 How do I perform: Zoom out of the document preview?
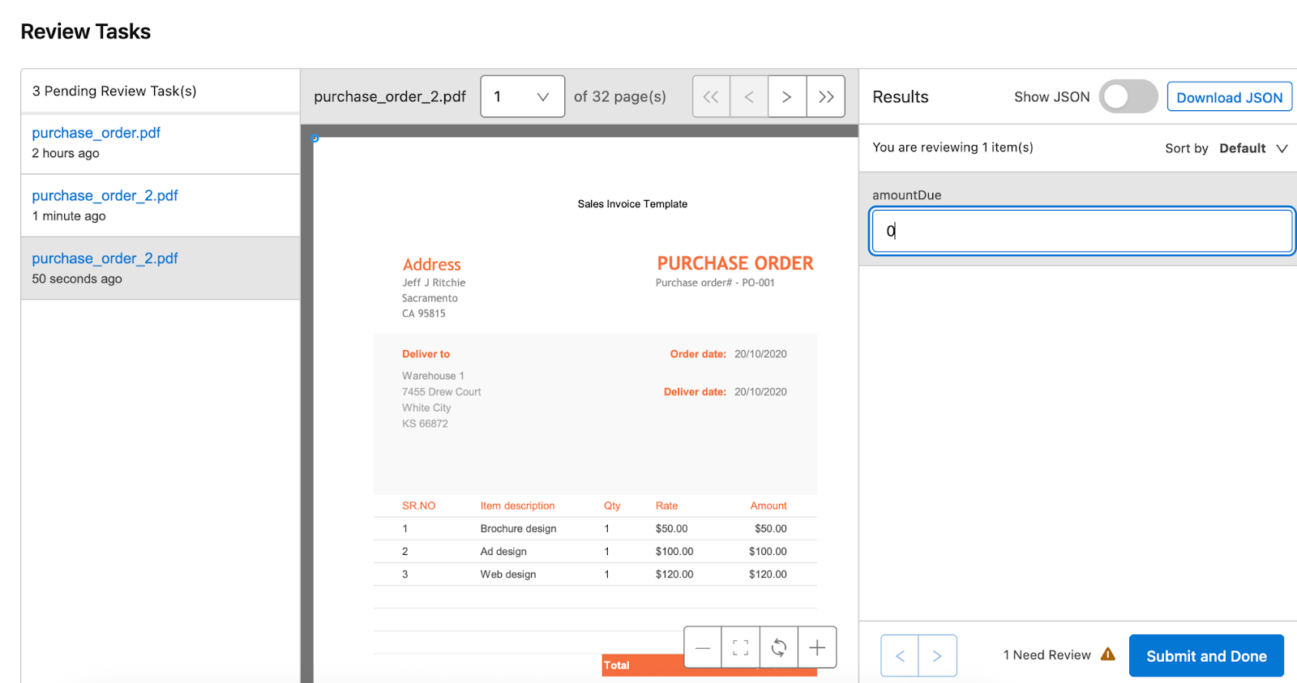(x=703, y=647)
